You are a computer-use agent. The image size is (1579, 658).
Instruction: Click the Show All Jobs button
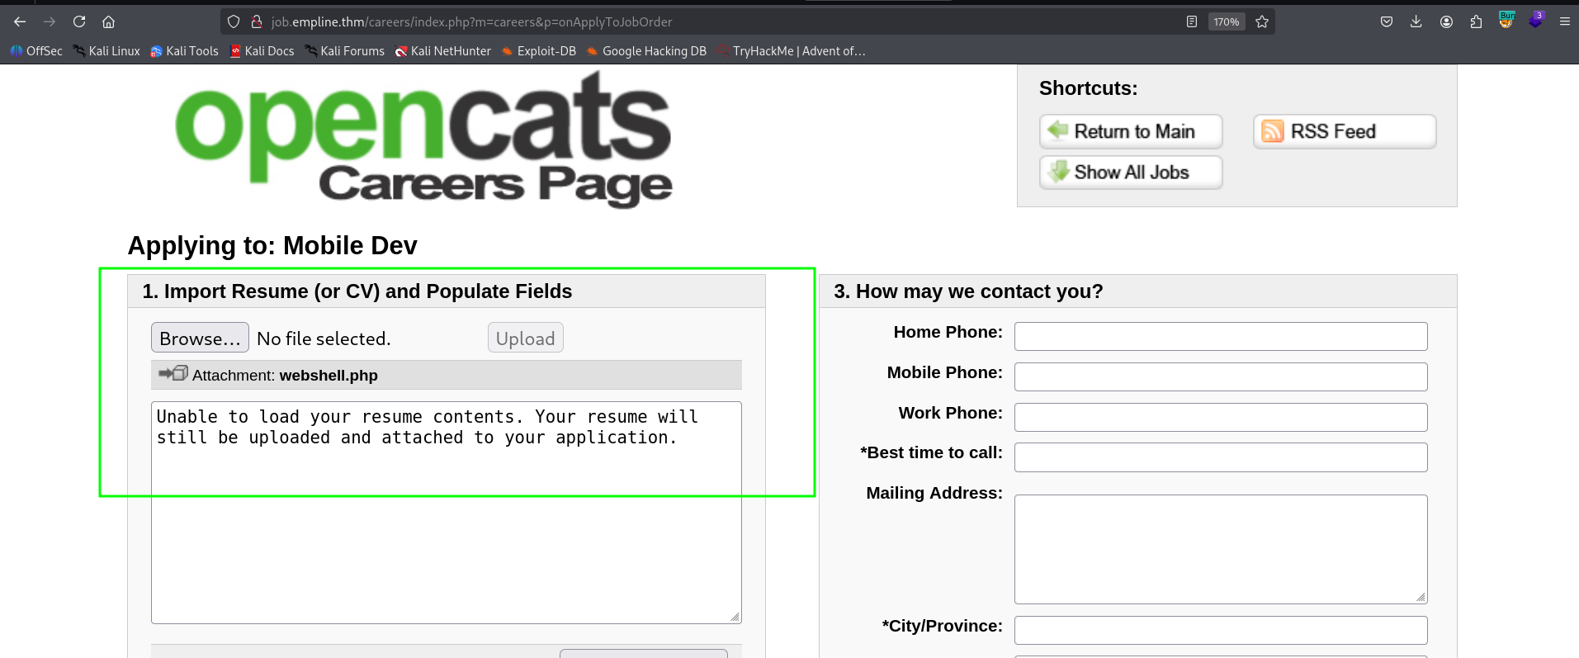point(1130,173)
